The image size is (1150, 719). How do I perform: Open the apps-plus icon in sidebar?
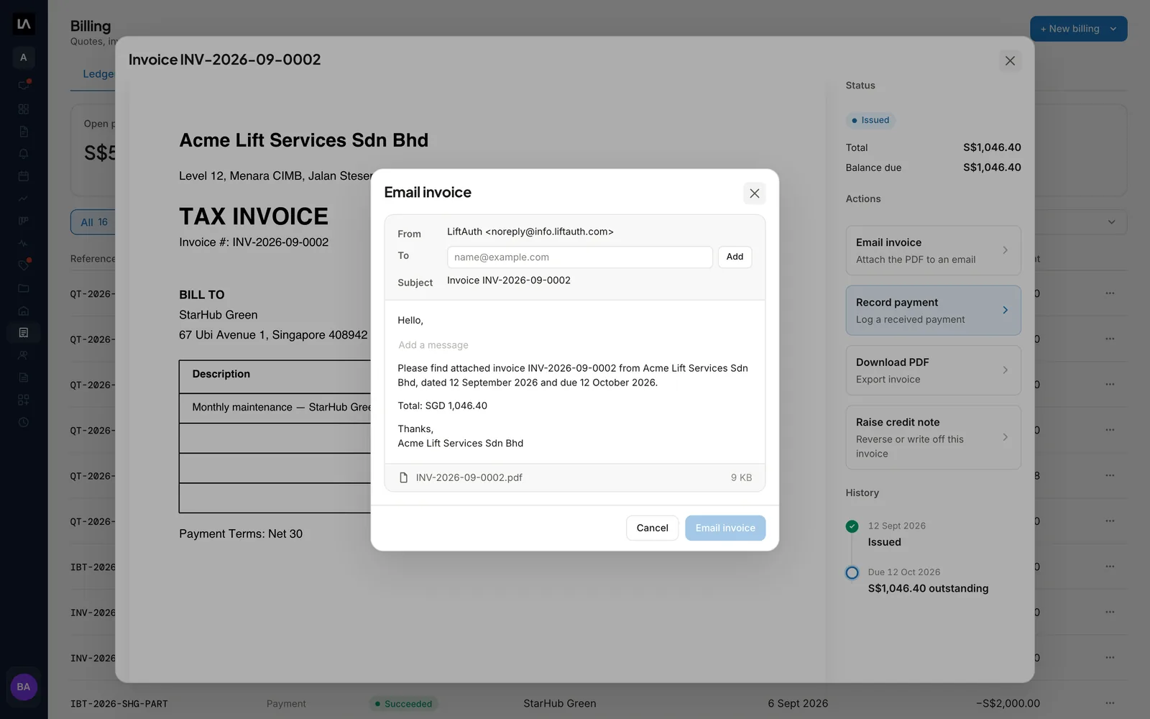pyautogui.click(x=24, y=400)
